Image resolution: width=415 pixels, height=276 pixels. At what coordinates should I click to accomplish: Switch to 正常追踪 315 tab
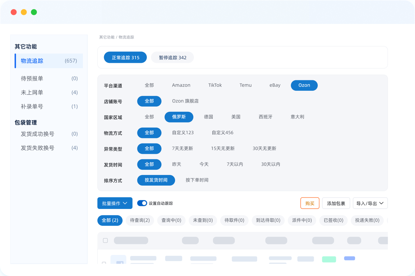tap(125, 58)
